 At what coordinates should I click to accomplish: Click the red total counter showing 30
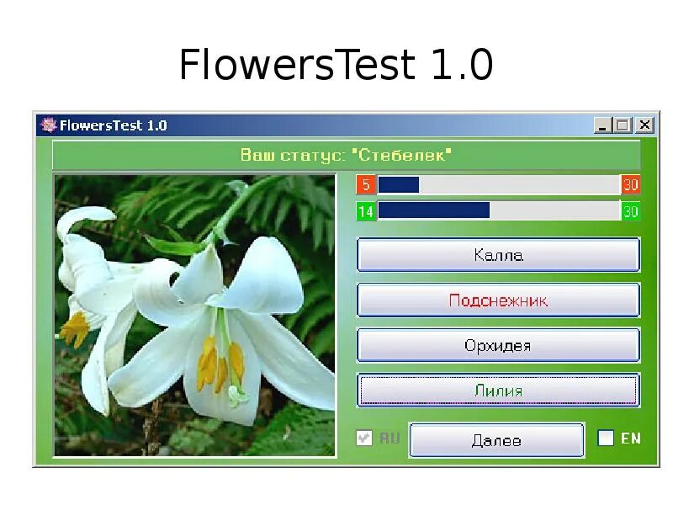coord(630,184)
